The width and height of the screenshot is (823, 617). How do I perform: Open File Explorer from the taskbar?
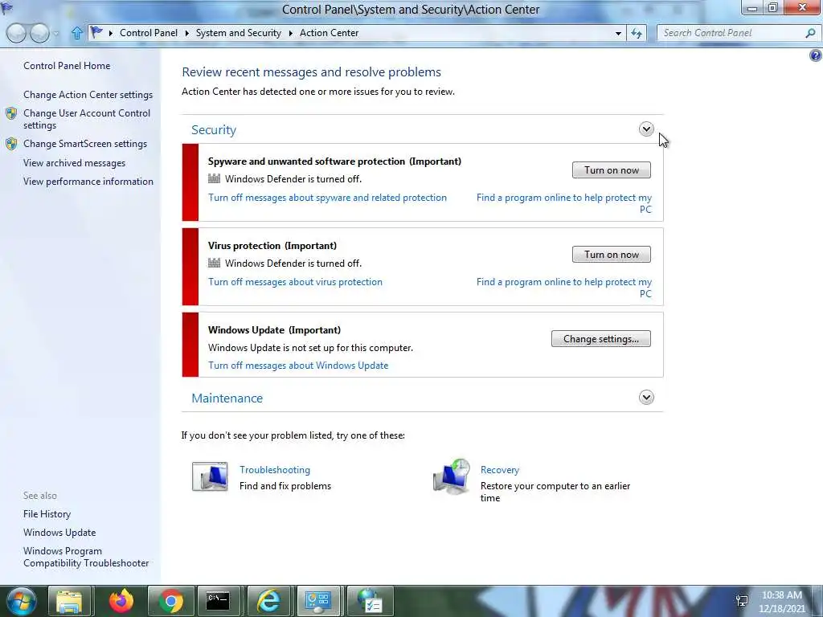pos(69,601)
